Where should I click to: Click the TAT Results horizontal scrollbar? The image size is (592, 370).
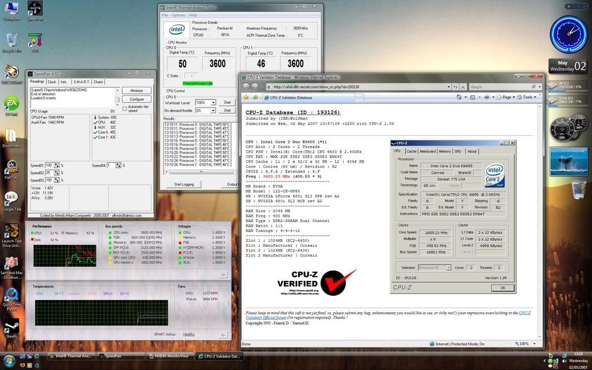click(201, 172)
